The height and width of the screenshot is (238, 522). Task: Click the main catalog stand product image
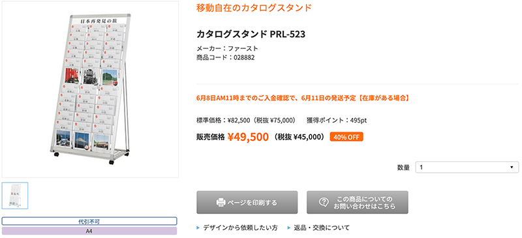[x=90, y=90]
